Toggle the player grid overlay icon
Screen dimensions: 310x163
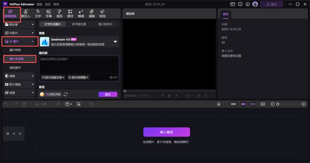[x=205, y=96]
